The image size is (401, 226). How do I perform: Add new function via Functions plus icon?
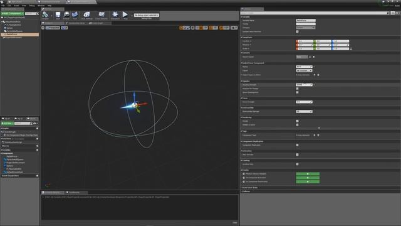click(37, 139)
